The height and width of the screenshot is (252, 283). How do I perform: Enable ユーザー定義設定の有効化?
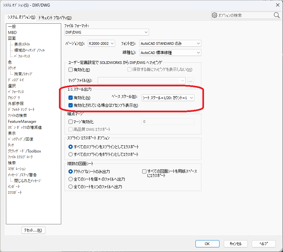pos(70,69)
